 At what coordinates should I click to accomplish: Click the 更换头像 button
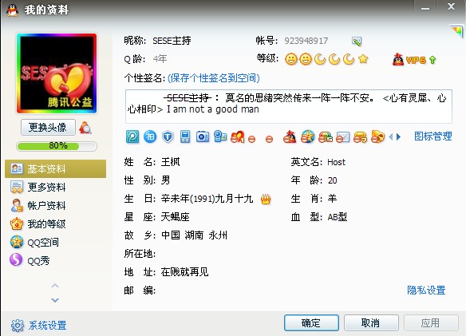click(48, 127)
